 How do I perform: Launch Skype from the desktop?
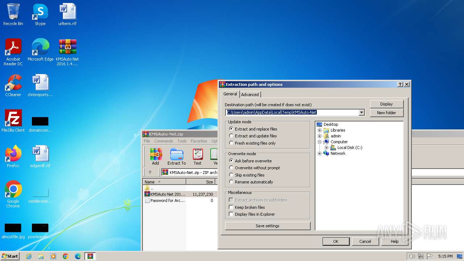[40, 14]
